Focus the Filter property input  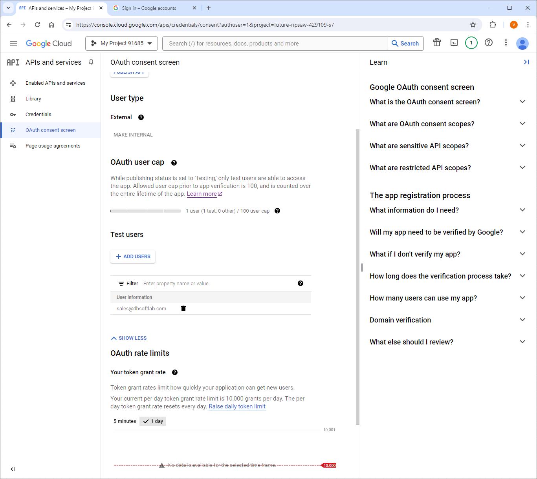pyautogui.click(x=218, y=284)
